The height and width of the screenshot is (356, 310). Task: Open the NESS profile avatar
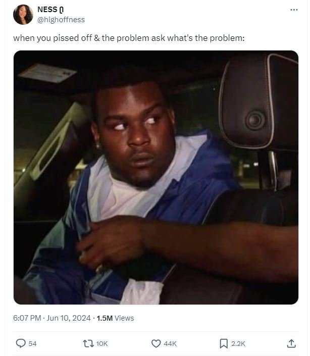click(x=23, y=15)
